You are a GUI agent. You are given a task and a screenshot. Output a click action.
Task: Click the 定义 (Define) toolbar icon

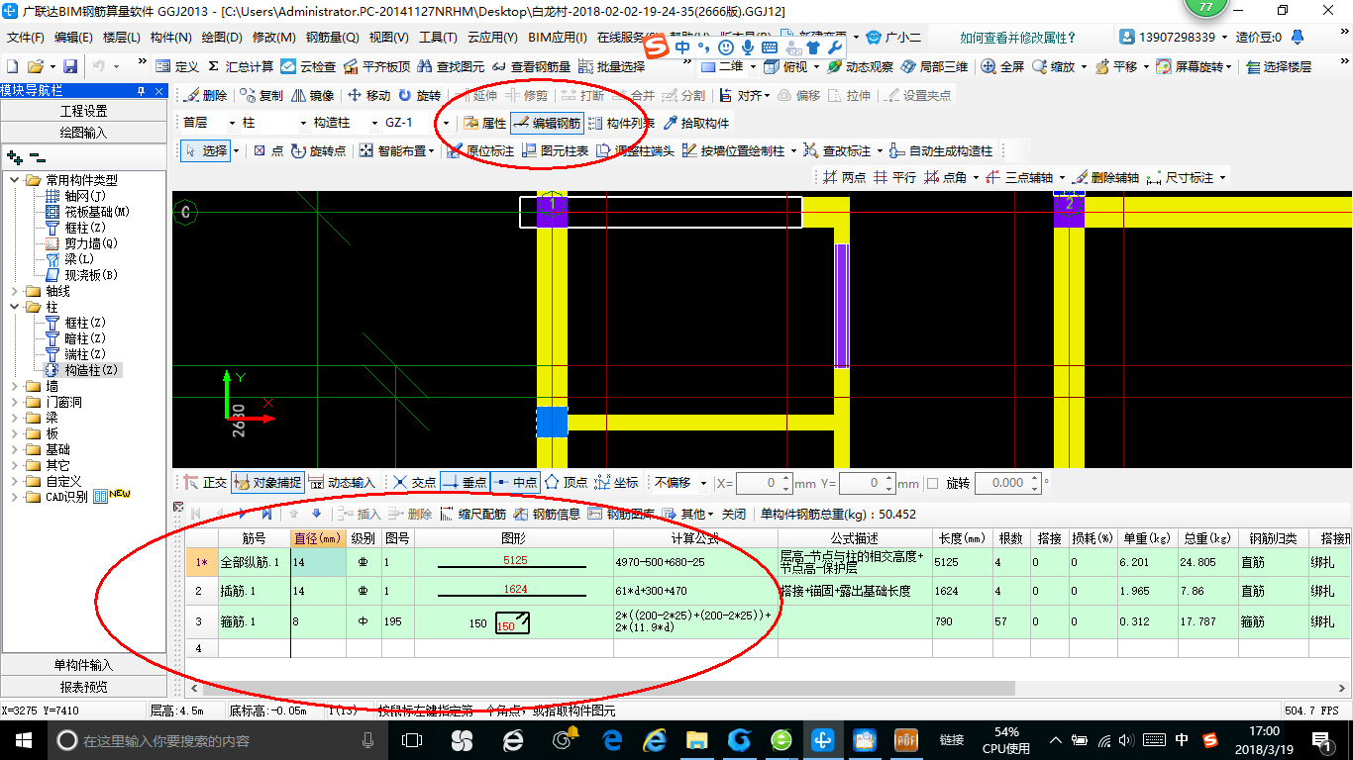click(176, 66)
